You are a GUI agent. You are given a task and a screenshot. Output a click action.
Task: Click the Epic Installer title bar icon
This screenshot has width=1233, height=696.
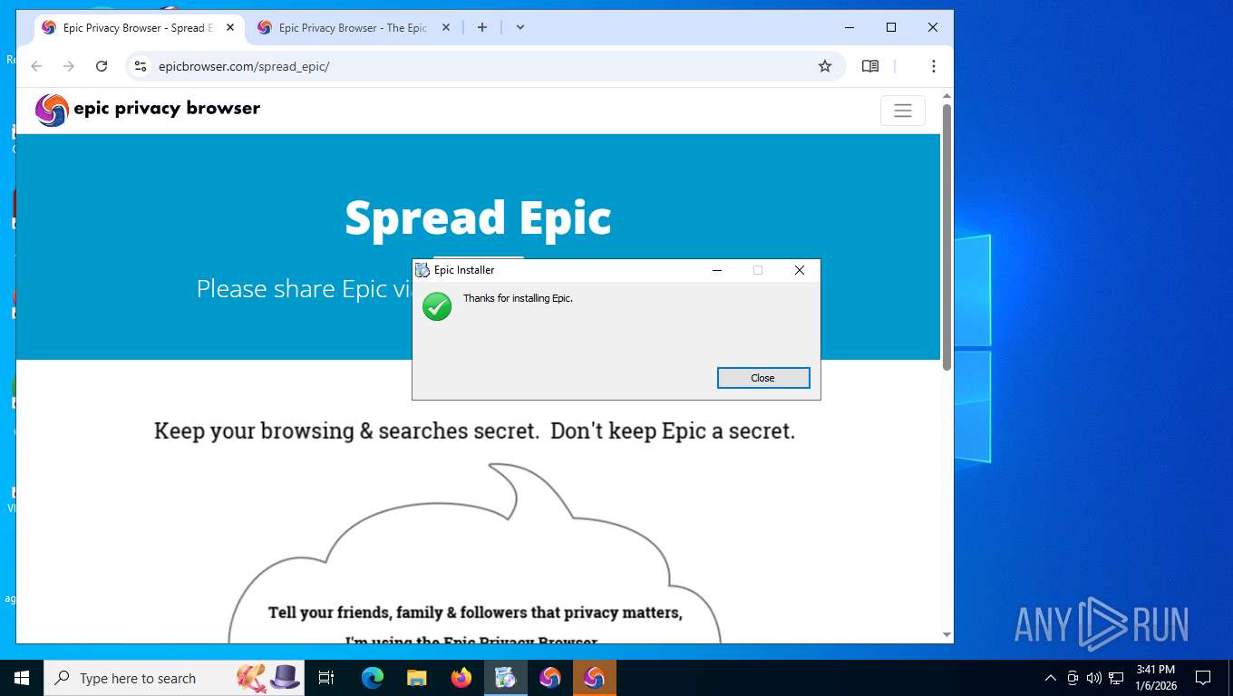[422, 270]
